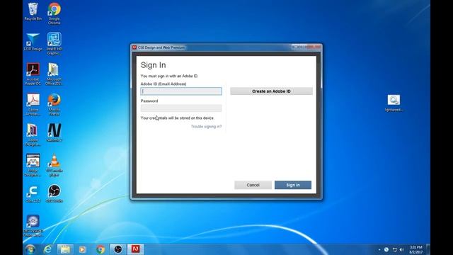Viewport: 453px width, 255px height.
Task: Select the VLC media player desktop icon
Action: 55,165
